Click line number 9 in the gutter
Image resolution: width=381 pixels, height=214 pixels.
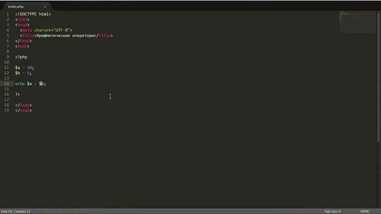(x=8, y=57)
